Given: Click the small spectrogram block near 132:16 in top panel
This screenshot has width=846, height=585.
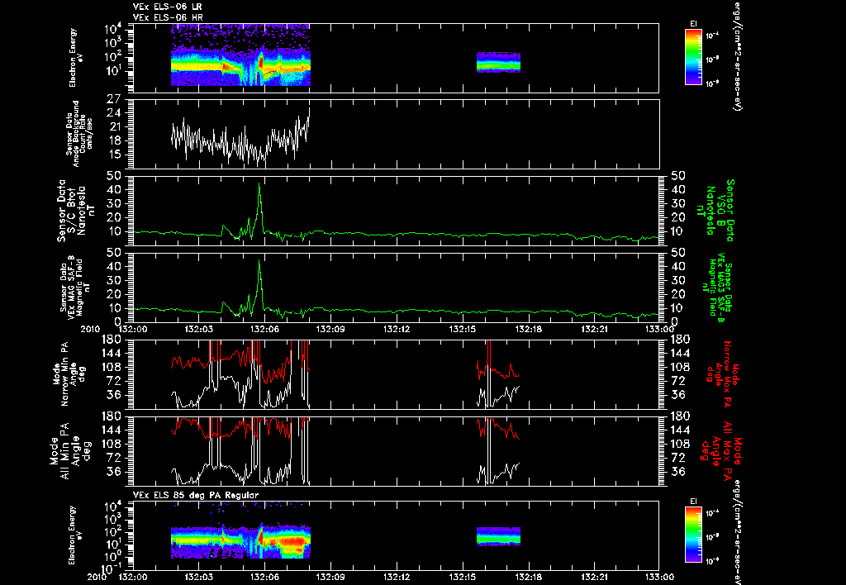Looking at the screenshot, I should tap(498, 62).
